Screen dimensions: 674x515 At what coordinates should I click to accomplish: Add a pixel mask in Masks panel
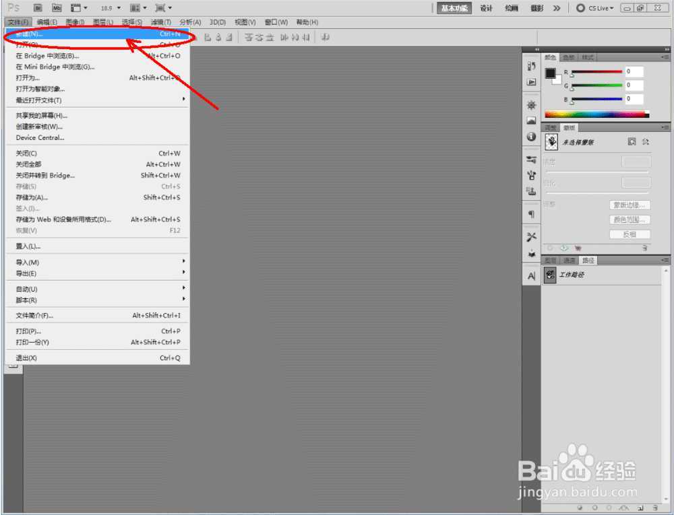(x=632, y=141)
